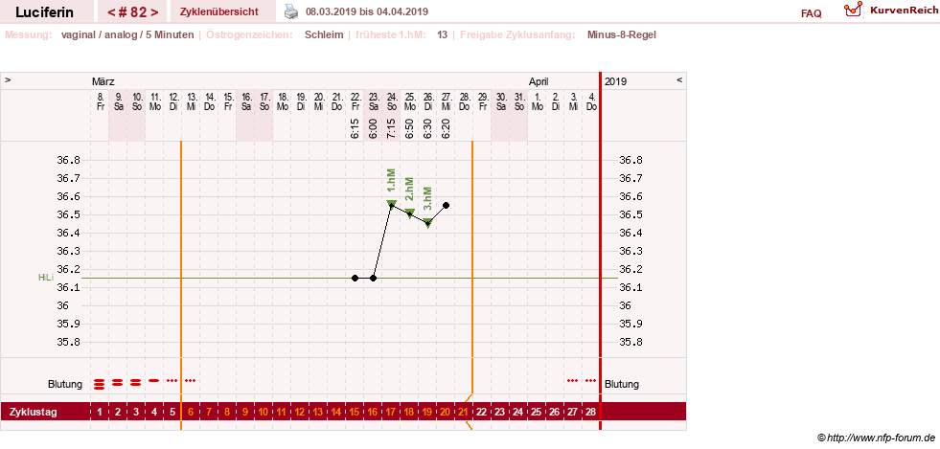
Task: Click the Schleim value
Action: pyautogui.click(x=324, y=34)
